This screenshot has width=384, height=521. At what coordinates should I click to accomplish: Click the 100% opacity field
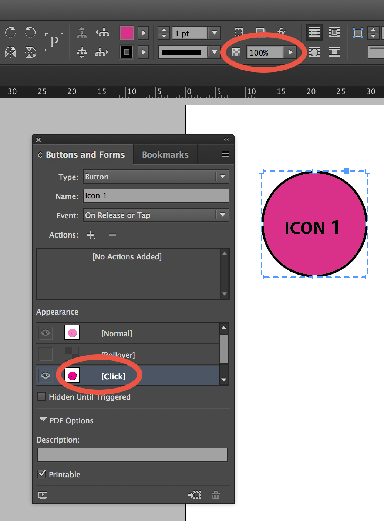[x=265, y=52]
